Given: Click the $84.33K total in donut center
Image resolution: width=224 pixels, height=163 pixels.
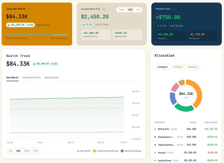Looking at the screenshot, I should [x=186, y=94].
